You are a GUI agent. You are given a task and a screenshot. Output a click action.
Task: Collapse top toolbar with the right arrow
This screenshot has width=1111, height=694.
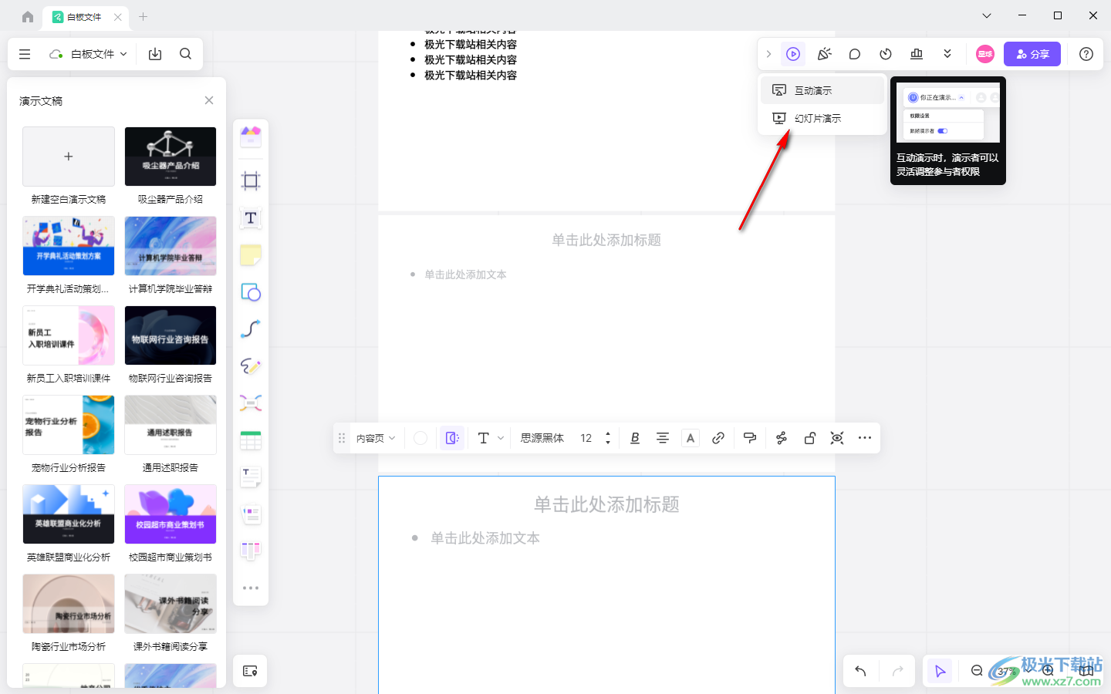coord(768,54)
